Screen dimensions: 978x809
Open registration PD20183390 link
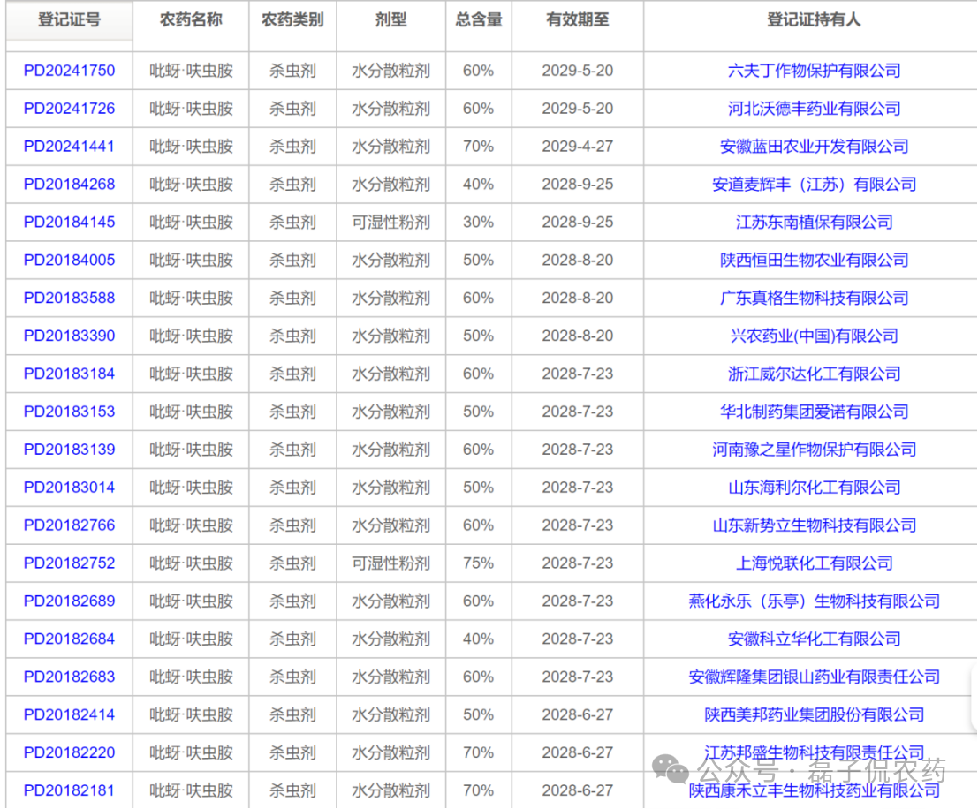(69, 336)
